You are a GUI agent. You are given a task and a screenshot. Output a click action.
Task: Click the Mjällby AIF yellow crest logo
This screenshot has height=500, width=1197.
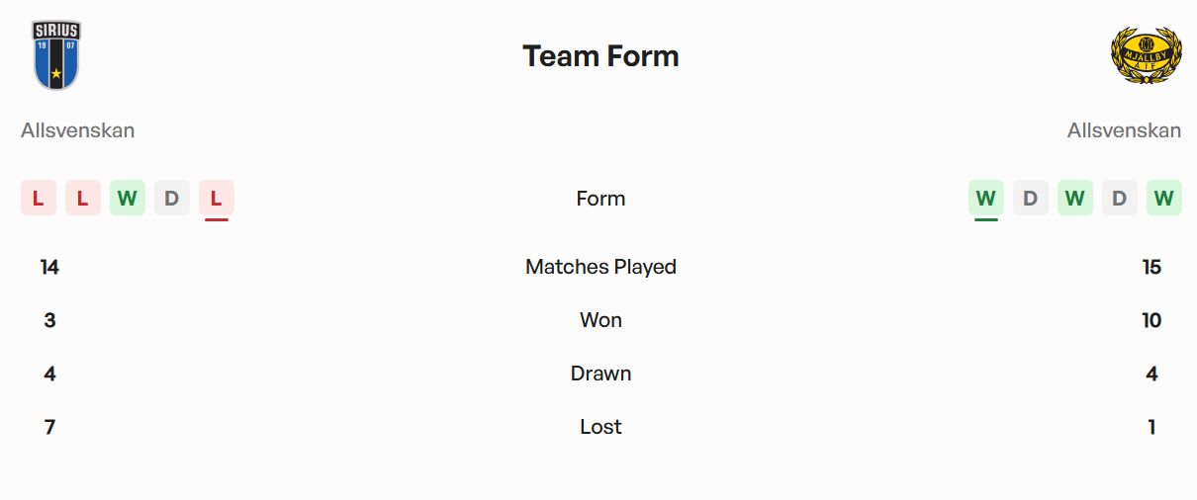point(1146,55)
